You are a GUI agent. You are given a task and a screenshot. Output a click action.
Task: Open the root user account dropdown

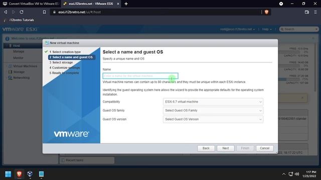click(237, 29)
